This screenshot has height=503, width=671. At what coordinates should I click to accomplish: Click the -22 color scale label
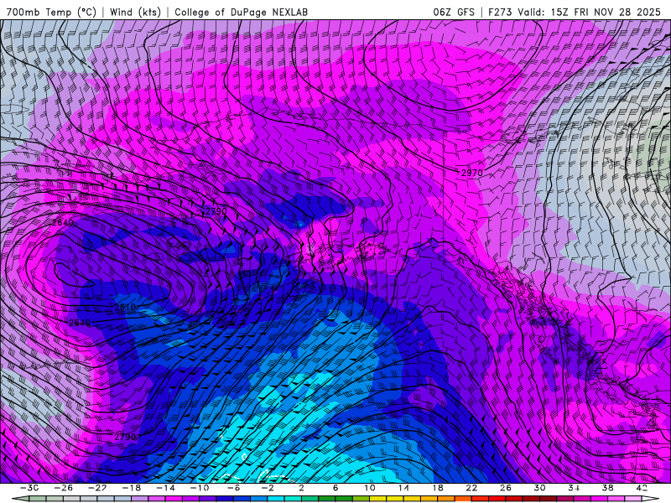pos(97,488)
